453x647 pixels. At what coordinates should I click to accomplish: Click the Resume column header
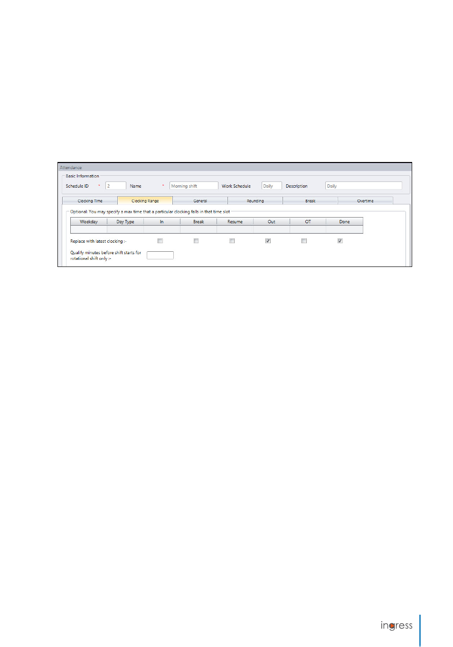[x=235, y=222]
